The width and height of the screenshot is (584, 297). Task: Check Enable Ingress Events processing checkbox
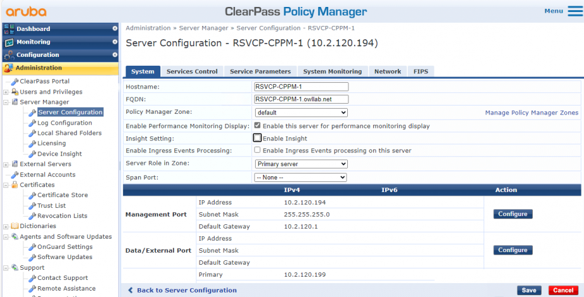click(257, 150)
